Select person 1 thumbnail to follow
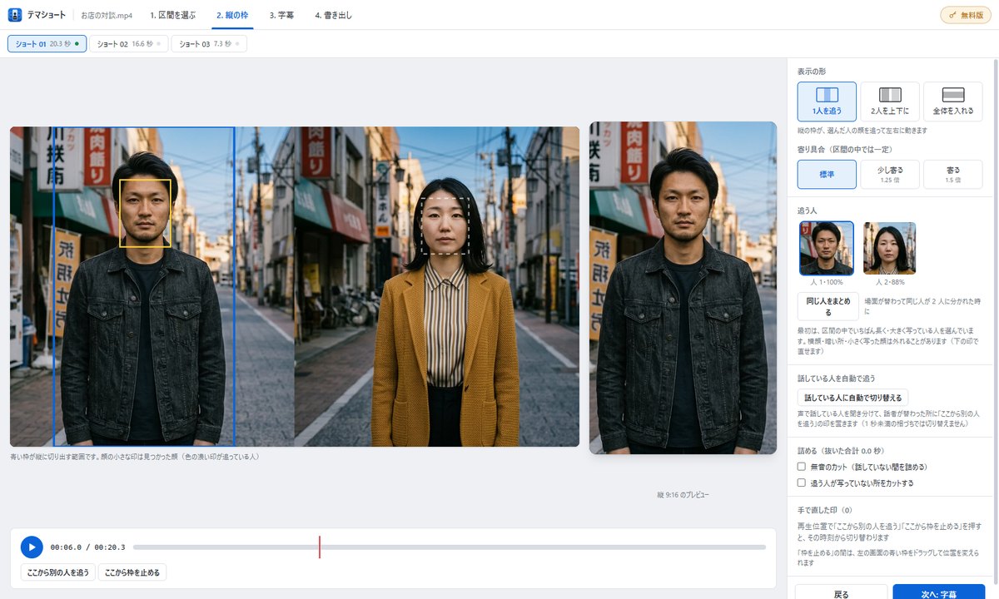This screenshot has height=599, width=999. point(827,248)
